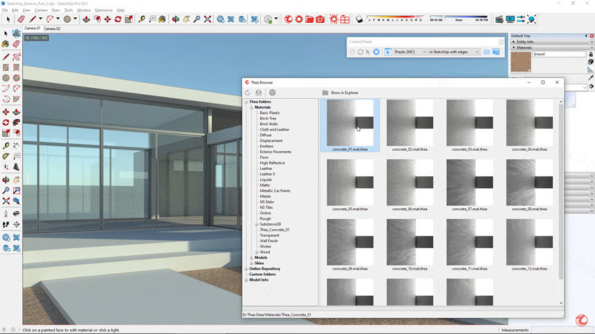This screenshot has width=595, height=334.
Task: Choose the Offset tool in left toolbar
Action: coord(17,133)
